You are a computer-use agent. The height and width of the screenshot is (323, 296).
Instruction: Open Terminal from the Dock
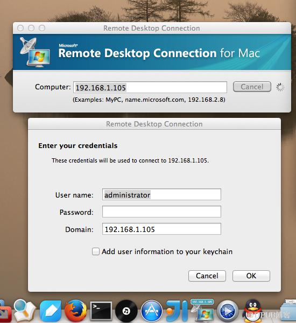point(101,311)
